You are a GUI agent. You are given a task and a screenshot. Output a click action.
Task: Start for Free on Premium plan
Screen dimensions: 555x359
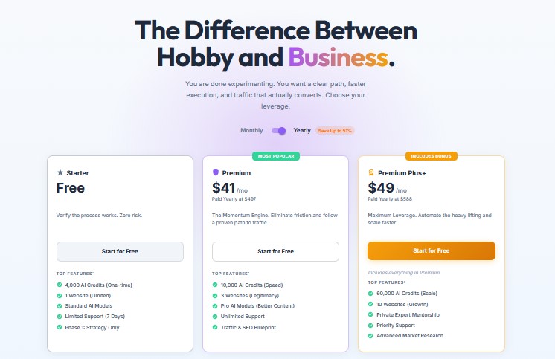(x=275, y=251)
